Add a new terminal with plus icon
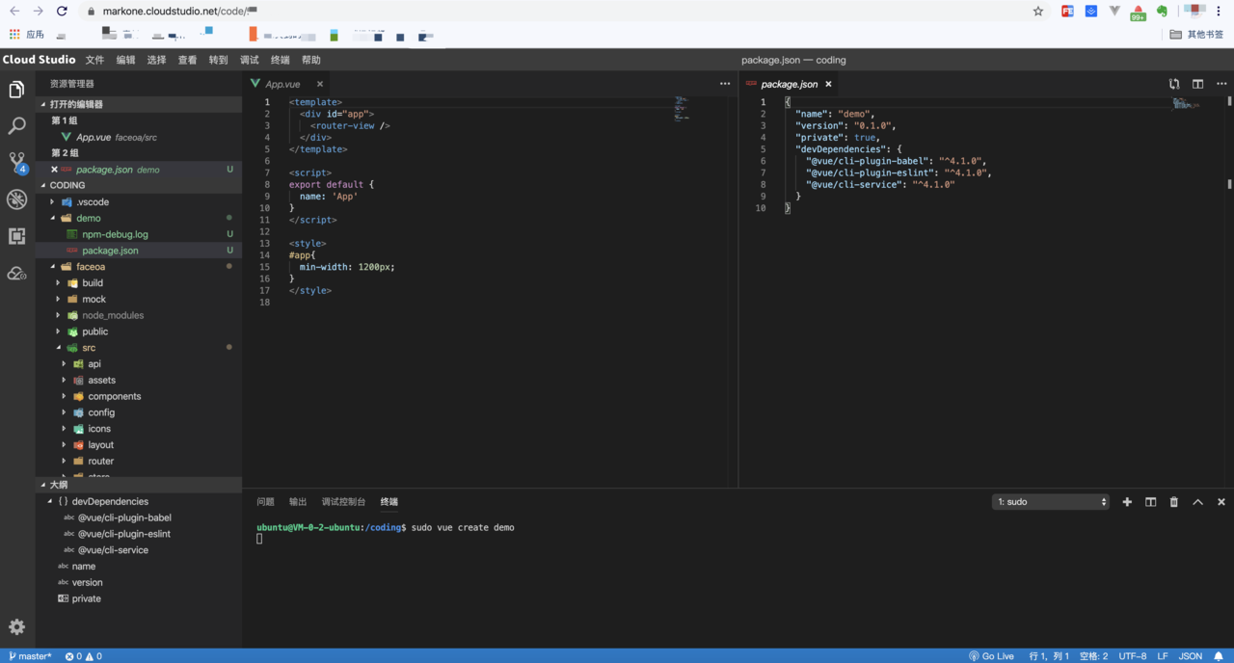This screenshot has height=663, width=1234. [1127, 502]
